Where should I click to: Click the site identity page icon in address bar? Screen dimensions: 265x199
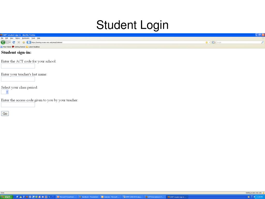[29, 42]
